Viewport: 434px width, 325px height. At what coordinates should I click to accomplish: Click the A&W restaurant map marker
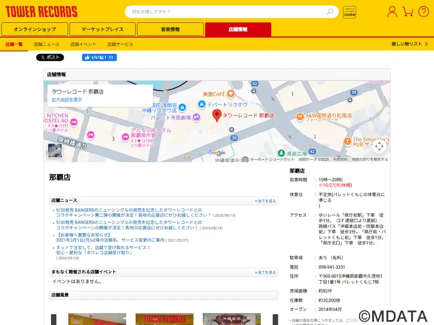pyautogui.click(x=300, y=116)
